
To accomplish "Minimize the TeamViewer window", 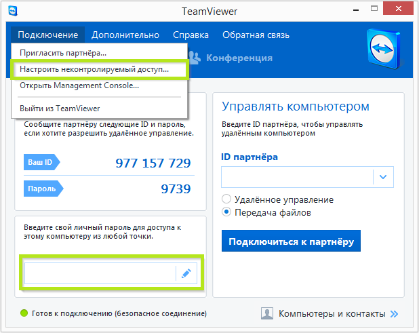I will coord(356,10).
